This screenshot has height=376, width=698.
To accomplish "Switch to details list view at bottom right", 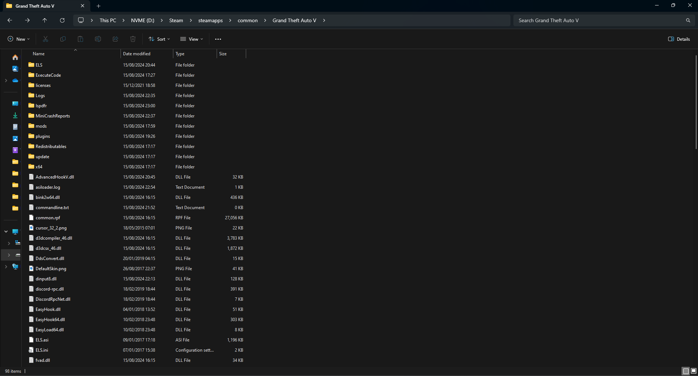I will coord(686,371).
